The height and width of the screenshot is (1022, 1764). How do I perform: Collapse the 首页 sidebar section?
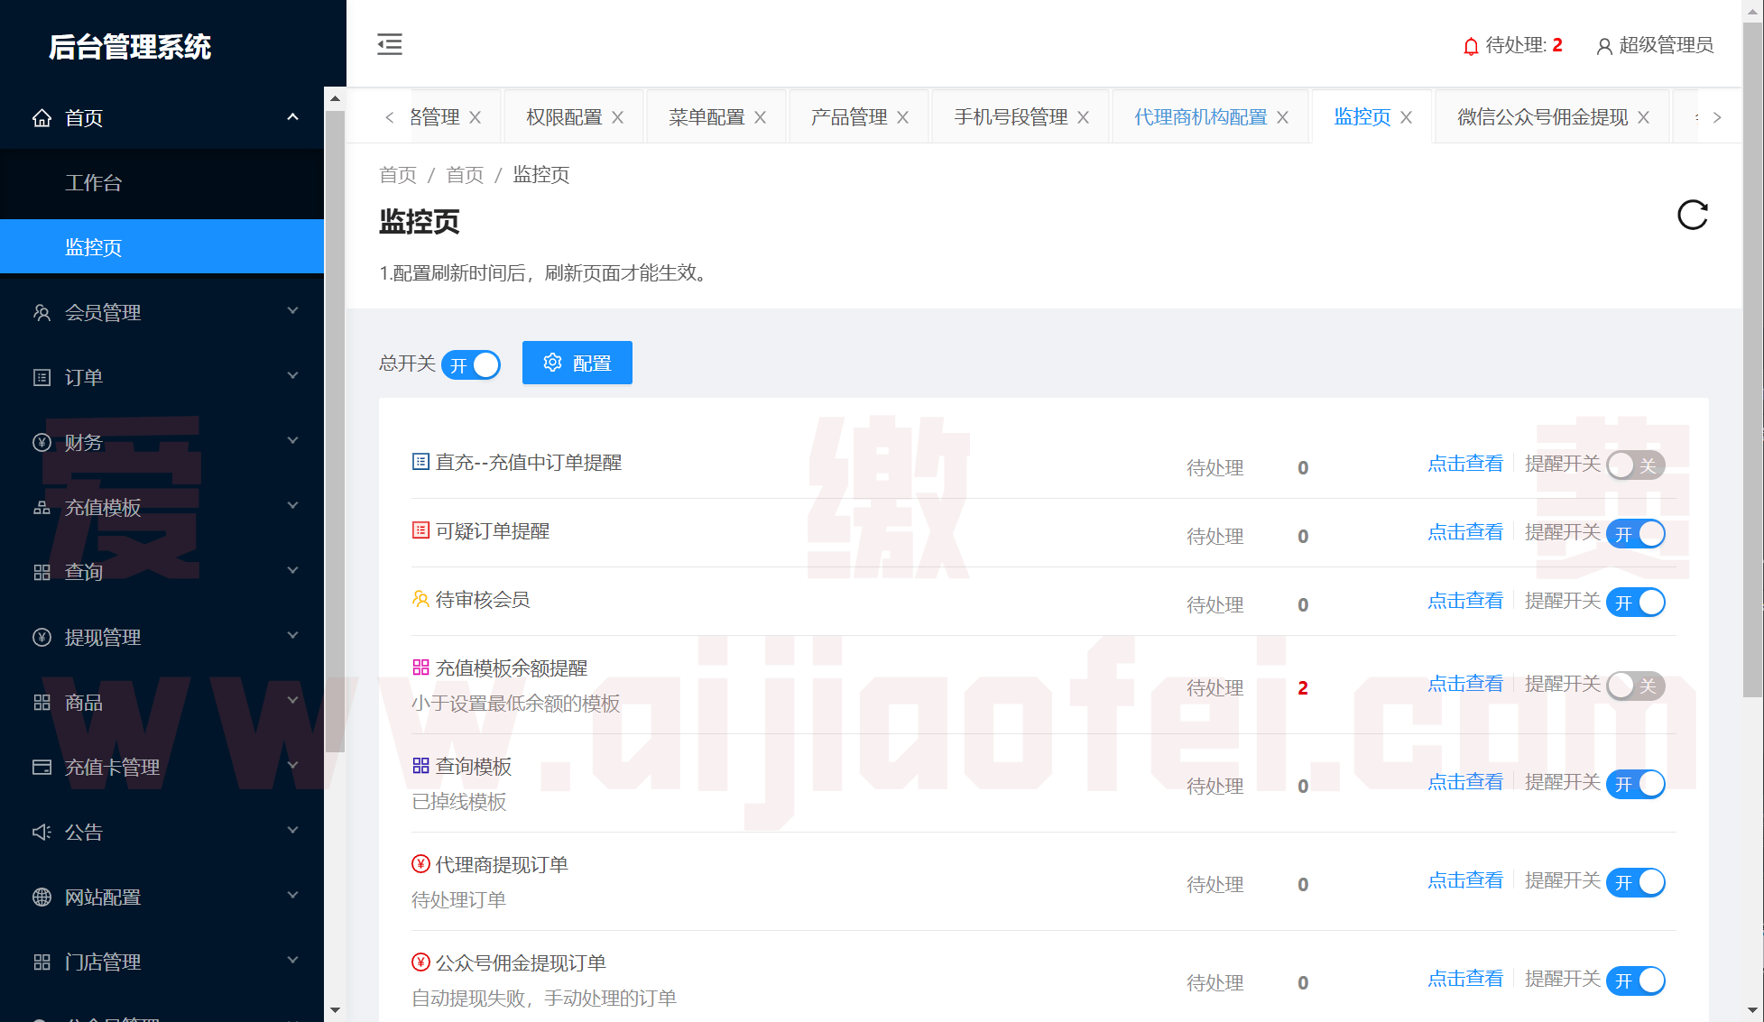coord(292,117)
